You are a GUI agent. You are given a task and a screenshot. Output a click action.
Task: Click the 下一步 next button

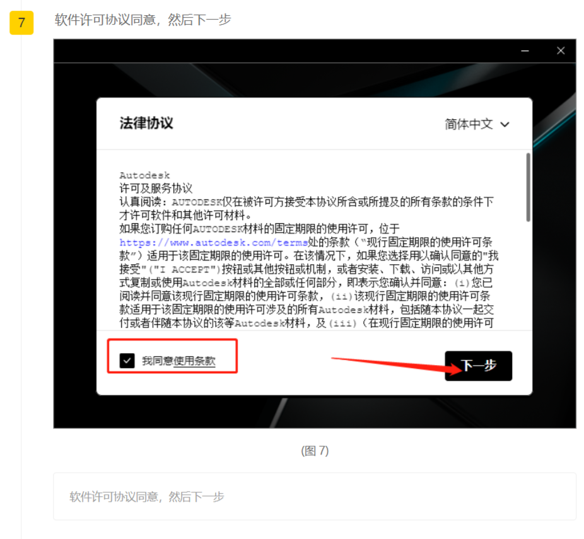(478, 366)
